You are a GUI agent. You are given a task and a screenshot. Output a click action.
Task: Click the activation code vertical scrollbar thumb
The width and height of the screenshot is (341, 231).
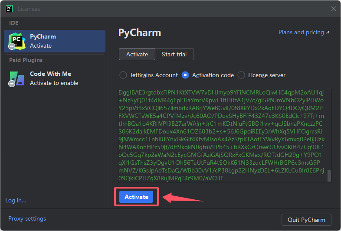click(329, 176)
